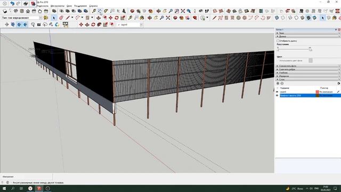Image resolution: width=341 pixels, height=192 pixels.
Task: Activate the Dimension tool in top toolbar
Action: coord(100,11)
